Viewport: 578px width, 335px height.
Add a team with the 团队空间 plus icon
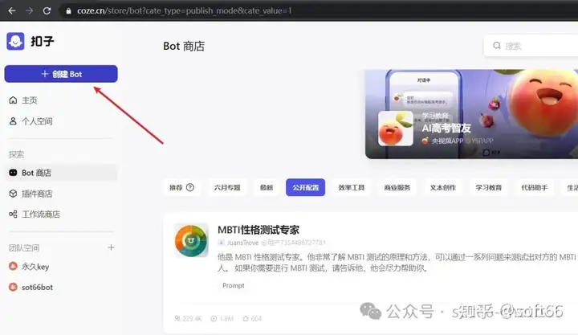tap(111, 247)
